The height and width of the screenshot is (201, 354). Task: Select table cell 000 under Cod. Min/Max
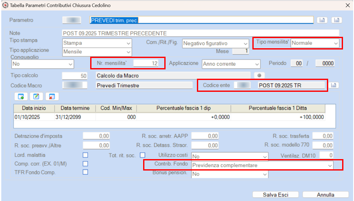coord(116,117)
